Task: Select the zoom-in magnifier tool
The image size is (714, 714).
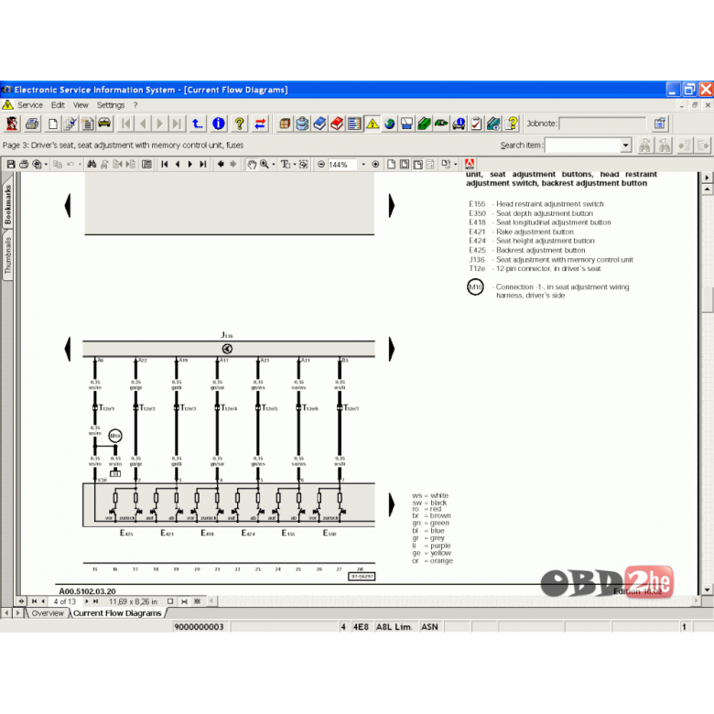Action: pyautogui.click(x=265, y=165)
